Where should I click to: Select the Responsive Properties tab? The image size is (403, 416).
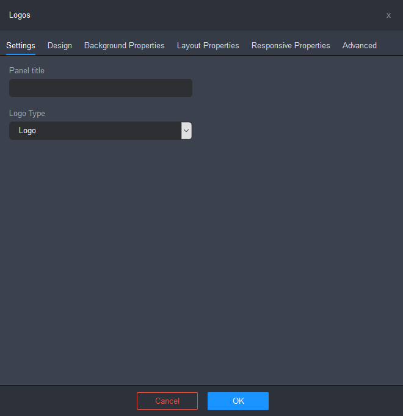[291, 46]
